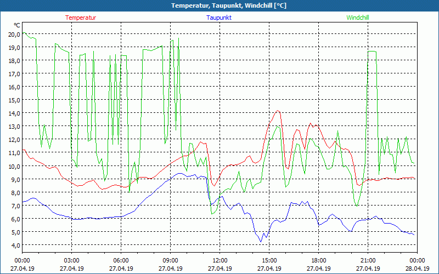Click the 21:00 time axis label
The height and width of the screenshot is (274, 439).
[x=368, y=261]
